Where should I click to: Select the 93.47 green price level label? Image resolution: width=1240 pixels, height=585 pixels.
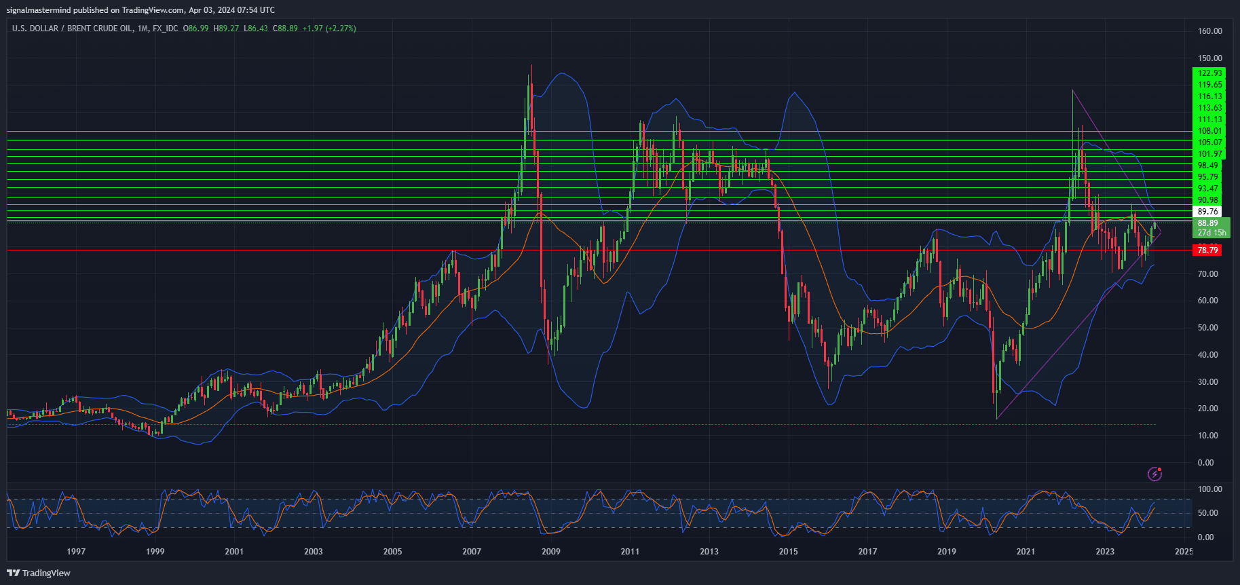click(1207, 189)
